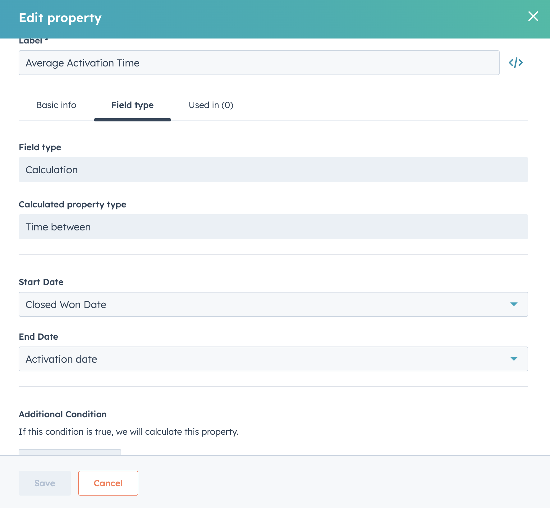Select the Field type tab
Viewport: 550px width, 508px height.
pyautogui.click(x=132, y=105)
